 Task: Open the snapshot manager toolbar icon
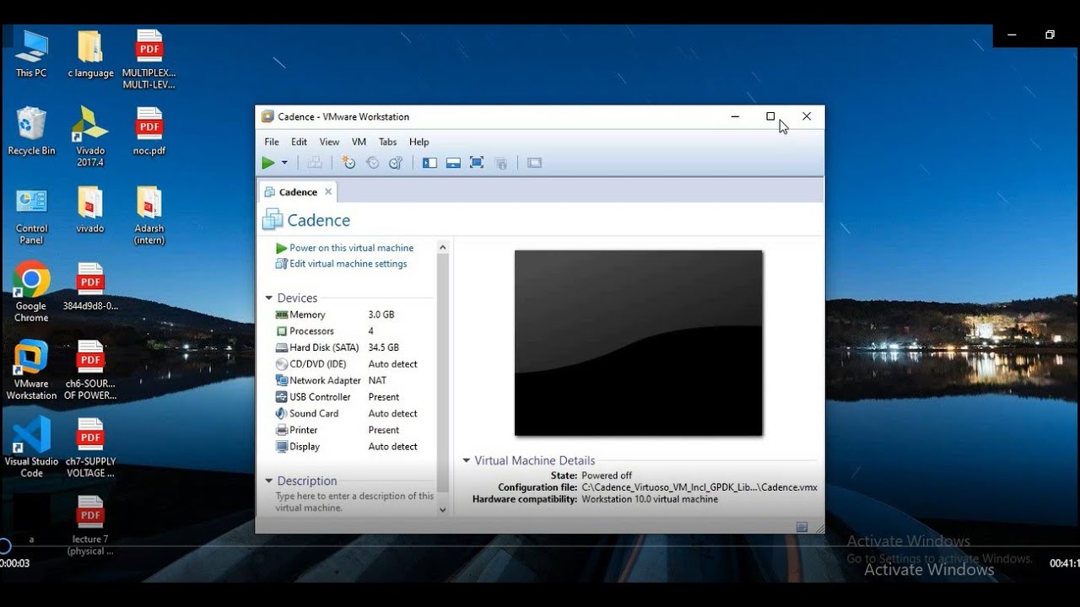[x=395, y=163]
